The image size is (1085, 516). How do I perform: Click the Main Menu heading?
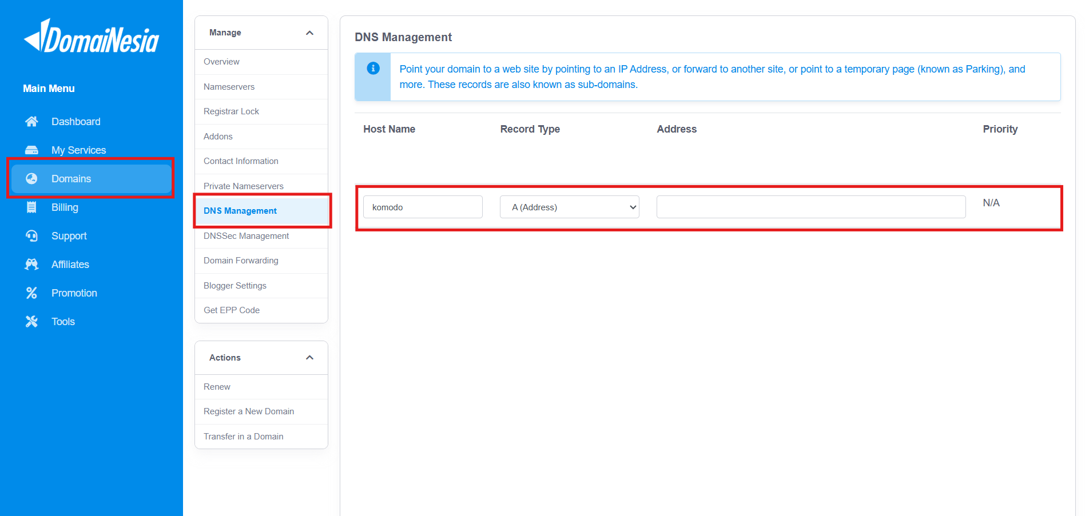(49, 89)
